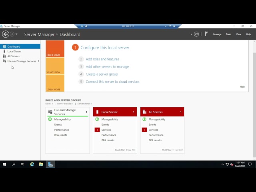
Task: Click Add other servers to manage
Action: (107, 67)
